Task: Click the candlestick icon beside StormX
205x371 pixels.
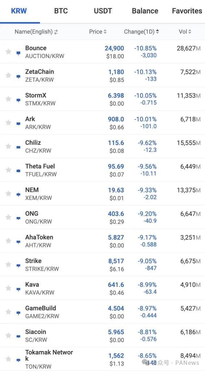Action: [18, 100]
